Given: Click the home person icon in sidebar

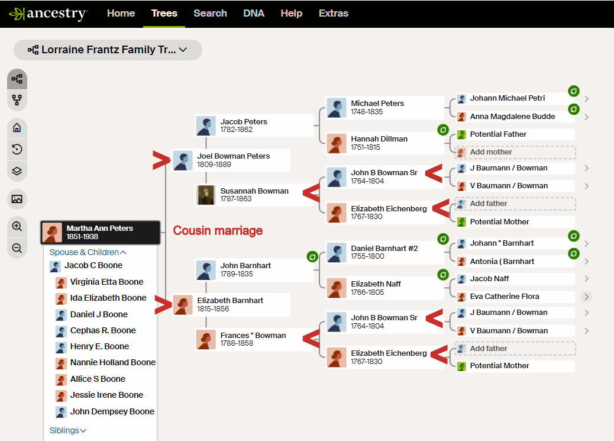Looking at the screenshot, I should point(17,128).
